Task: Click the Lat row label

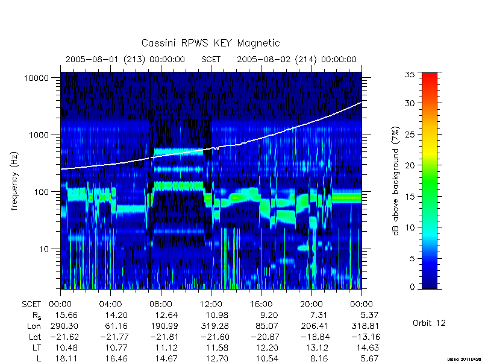Action: pyautogui.click(x=35, y=337)
